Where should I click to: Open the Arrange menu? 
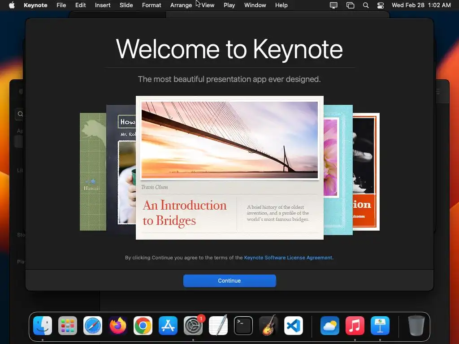pos(181,5)
